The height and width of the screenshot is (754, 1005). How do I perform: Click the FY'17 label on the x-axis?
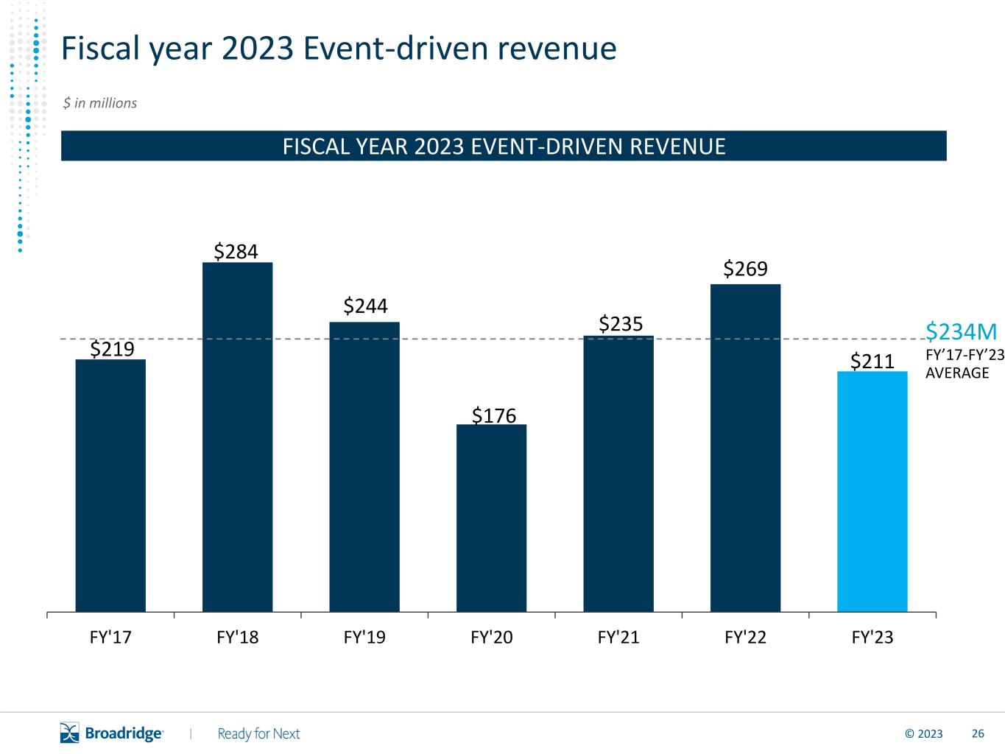point(110,637)
